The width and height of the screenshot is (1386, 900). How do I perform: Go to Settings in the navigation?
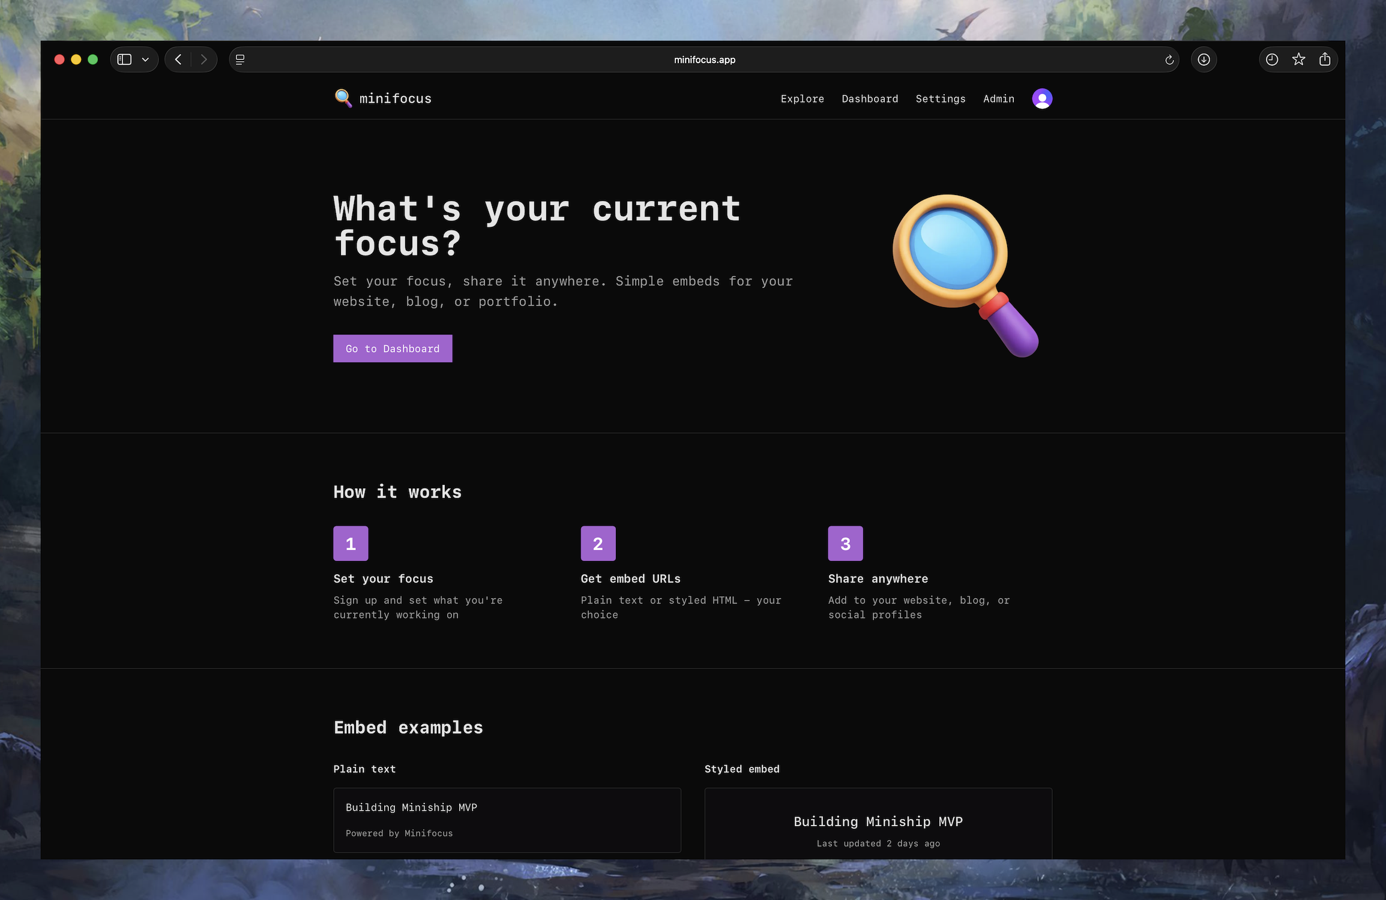[x=940, y=98]
